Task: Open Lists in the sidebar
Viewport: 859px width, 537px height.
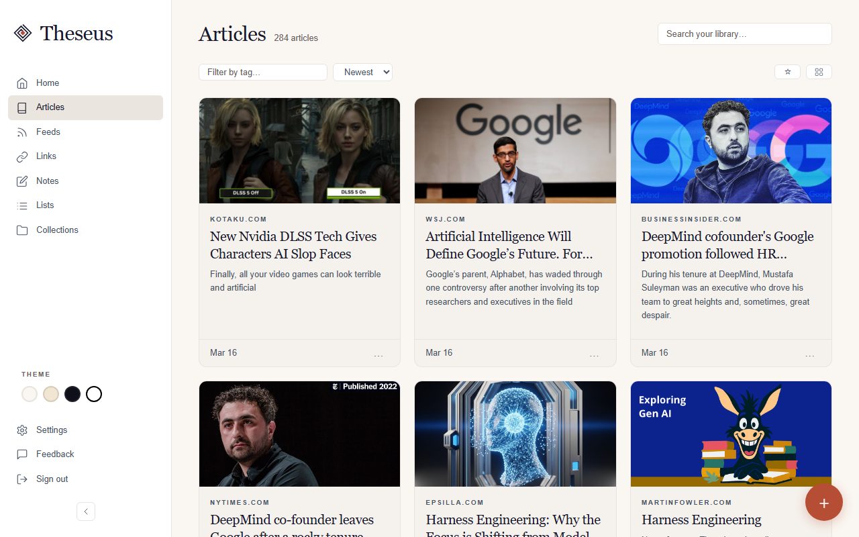Action: pos(85,205)
